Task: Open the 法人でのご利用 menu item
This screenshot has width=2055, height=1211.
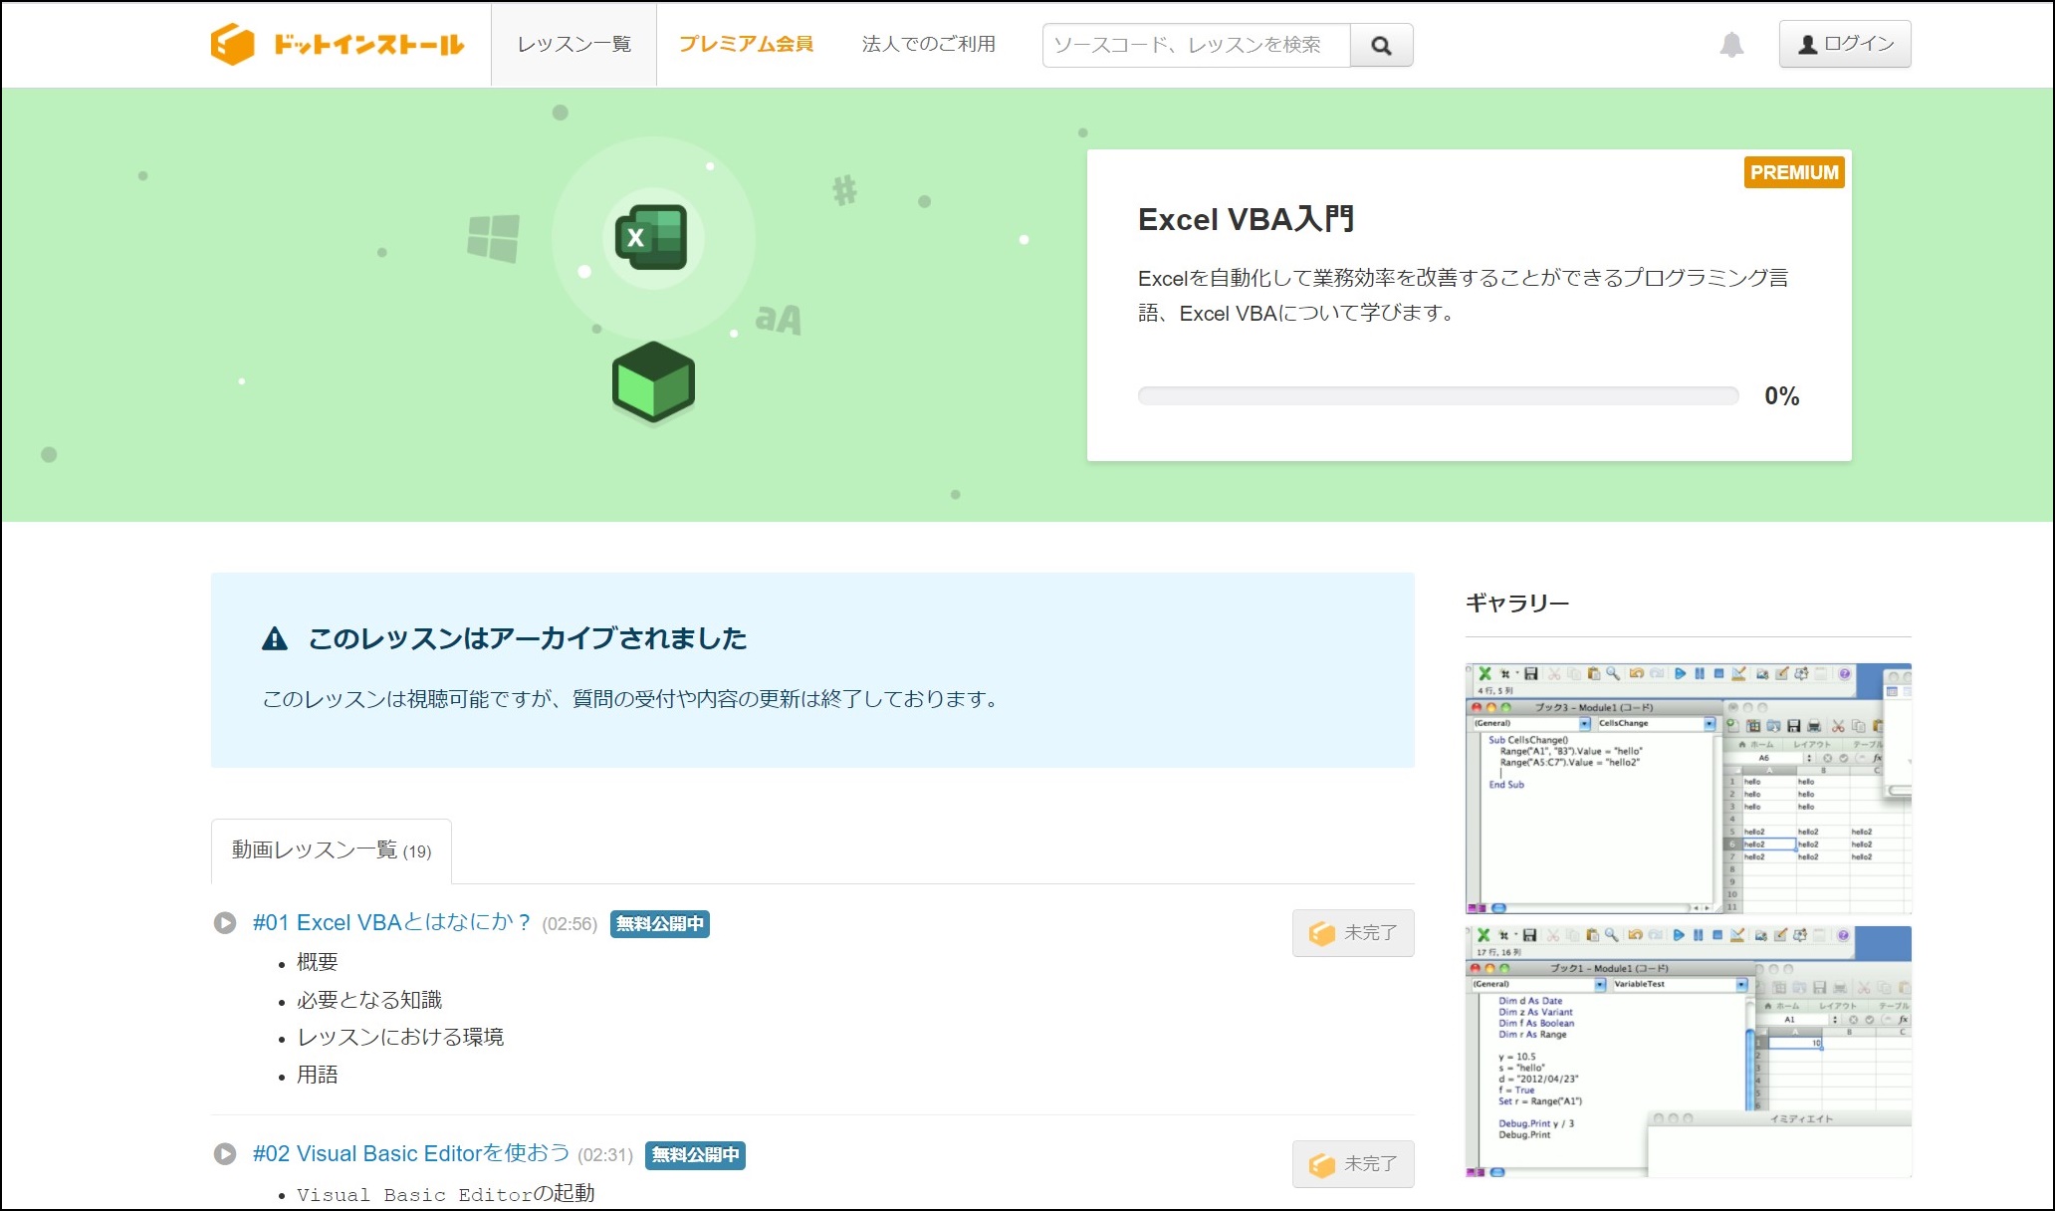Action: tap(928, 44)
